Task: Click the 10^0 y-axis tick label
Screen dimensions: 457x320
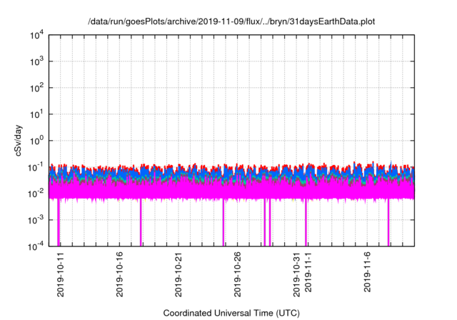Action: tap(36, 141)
